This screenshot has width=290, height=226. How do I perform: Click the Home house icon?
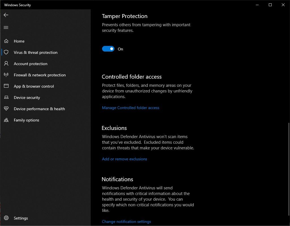[6, 41]
